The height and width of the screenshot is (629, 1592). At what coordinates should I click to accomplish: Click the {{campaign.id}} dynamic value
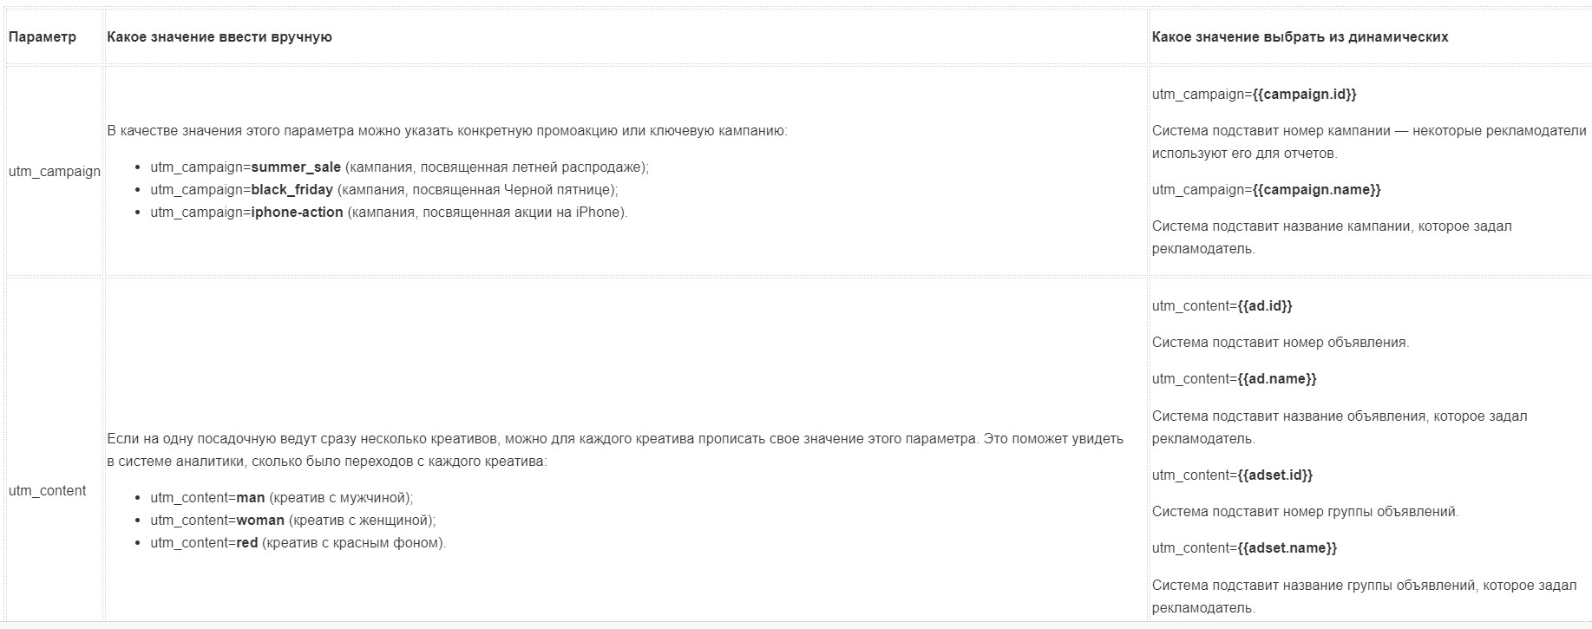point(1304,95)
